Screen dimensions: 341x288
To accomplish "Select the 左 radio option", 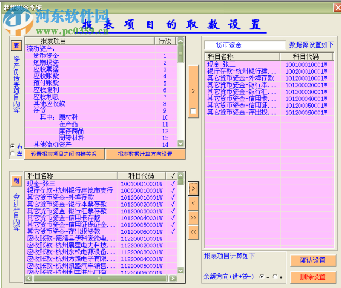I will click(12, 154).
